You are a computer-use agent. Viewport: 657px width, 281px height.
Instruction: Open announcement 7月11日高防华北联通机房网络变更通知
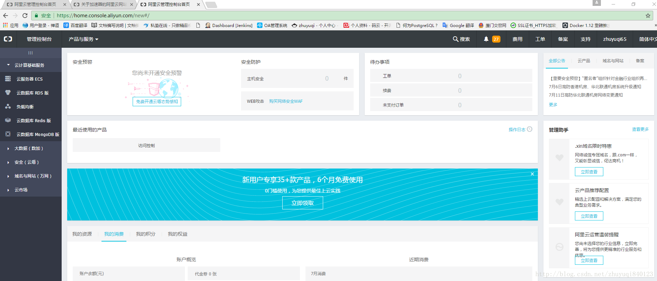[x=586, y=95]
